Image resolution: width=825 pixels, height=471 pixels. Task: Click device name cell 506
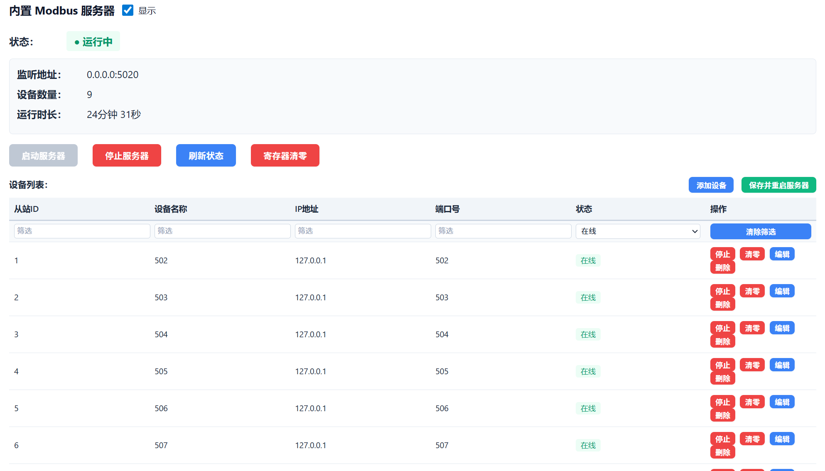pos(161,408)
